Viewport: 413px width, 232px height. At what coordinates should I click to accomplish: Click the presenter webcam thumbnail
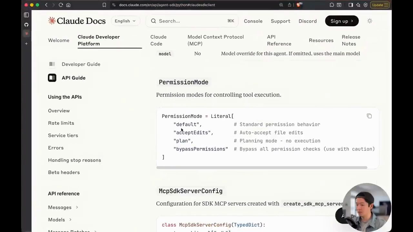click(367, 207)
